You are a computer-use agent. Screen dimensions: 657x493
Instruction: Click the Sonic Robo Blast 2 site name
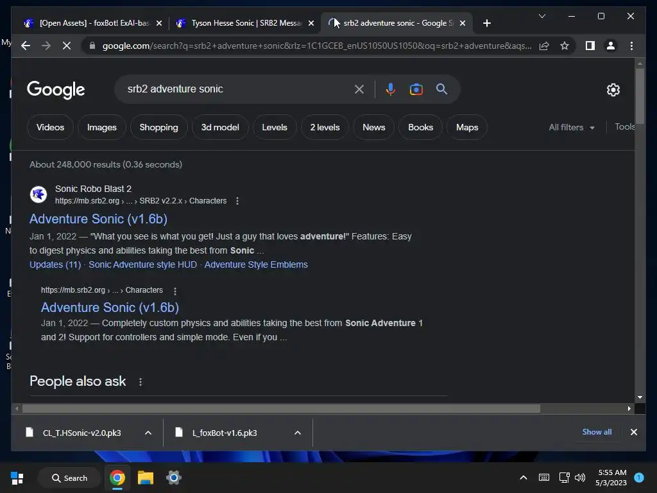coord(94,189)
